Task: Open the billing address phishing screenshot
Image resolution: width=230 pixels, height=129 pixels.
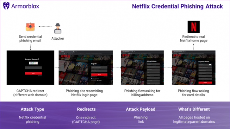Action: [x=142, y=68]
